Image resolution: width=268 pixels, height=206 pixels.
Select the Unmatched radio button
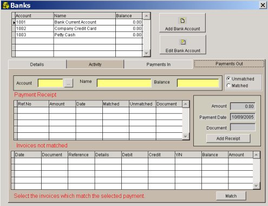pyautogui.click(x=228, y=79)
